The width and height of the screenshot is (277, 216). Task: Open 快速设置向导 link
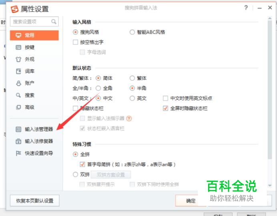[x=39, y=153]
